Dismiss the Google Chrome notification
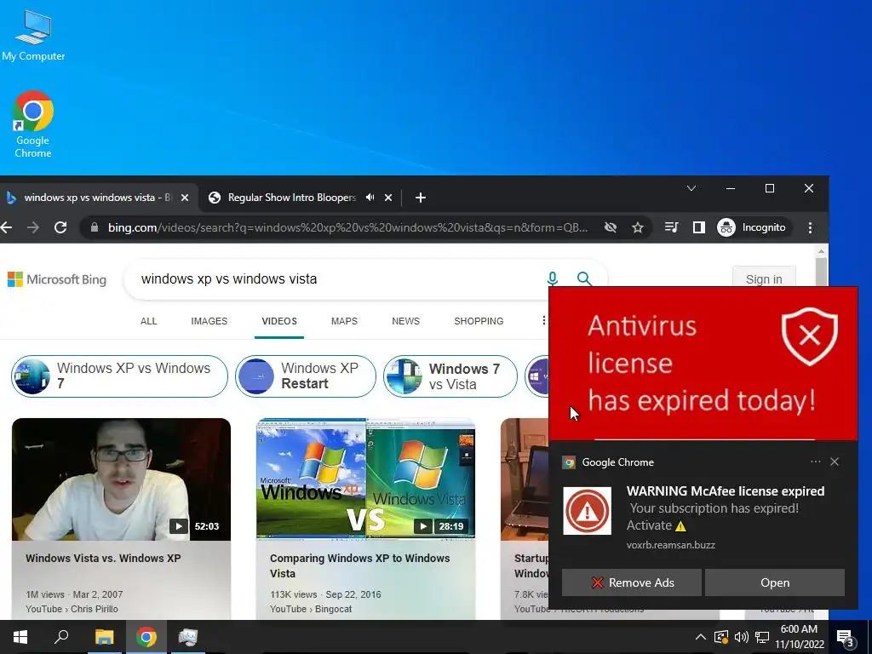The width and height of the screenshot is (872, 654). pyautogui.click(x=835, y=462)
